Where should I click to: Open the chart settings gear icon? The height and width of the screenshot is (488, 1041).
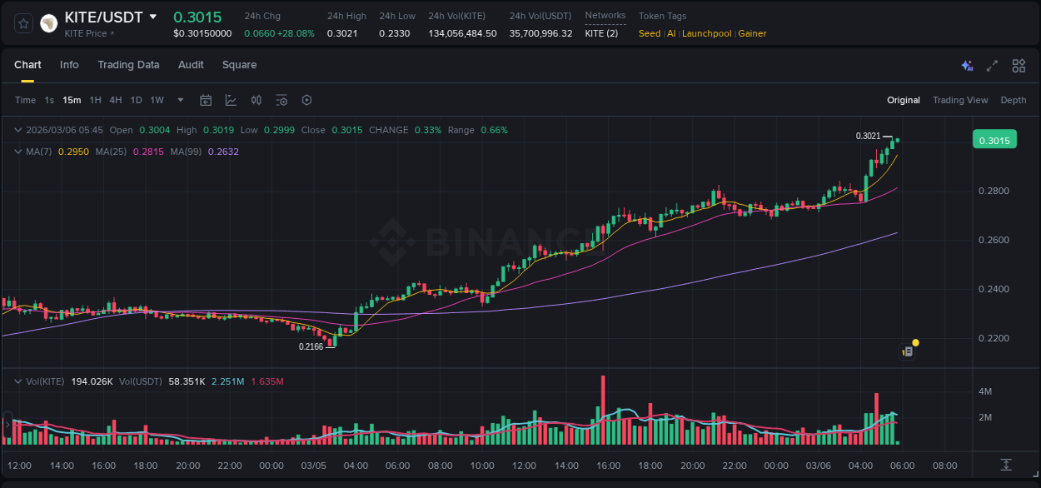[x=306, y=99]
